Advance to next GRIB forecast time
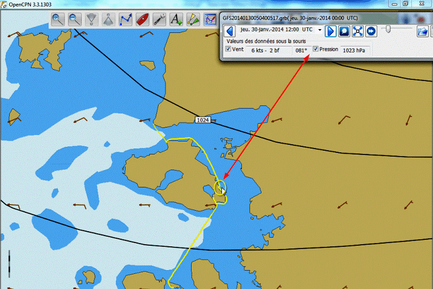The height and width of the screenshot is (289, 433). pyautogui.click(x=331, y=31)
